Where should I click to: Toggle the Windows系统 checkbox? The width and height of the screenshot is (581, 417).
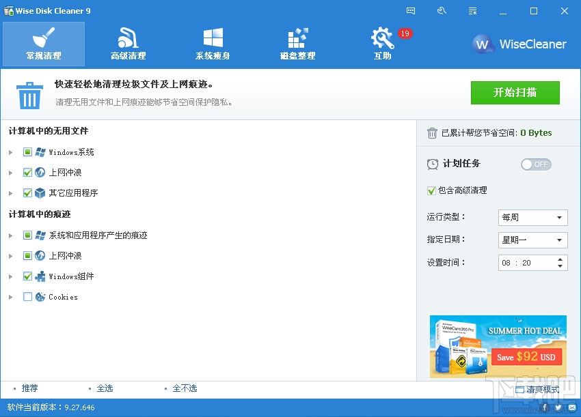coord(27,152)
